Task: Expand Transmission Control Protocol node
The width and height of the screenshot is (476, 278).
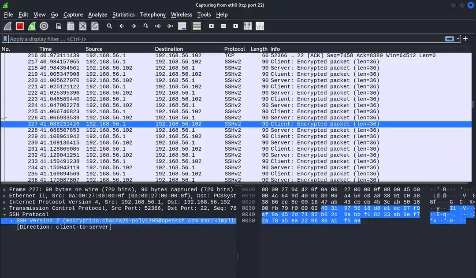Action: click(x=4, y=208)
